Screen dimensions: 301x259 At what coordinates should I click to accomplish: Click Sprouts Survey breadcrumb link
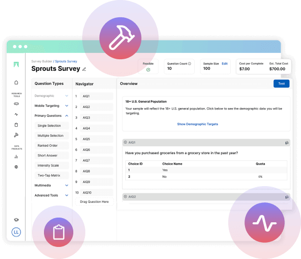click(66, 61)
